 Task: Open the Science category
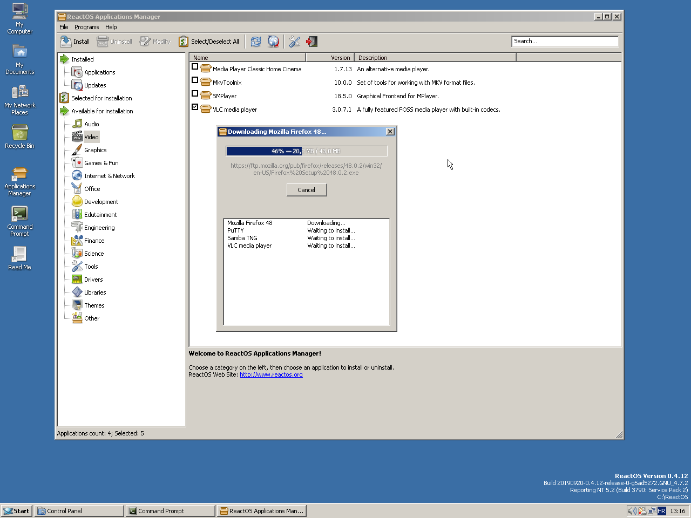[94, 254]
